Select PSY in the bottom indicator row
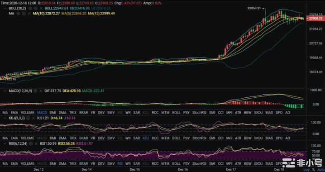Image resolution: width=325 pixels, height=172 pixels. [x=186, y=164]
